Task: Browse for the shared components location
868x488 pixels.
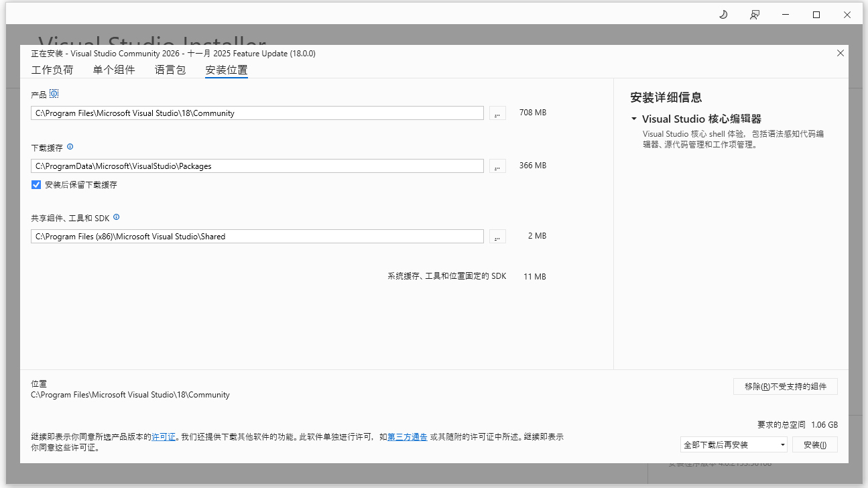Action: 497,235
